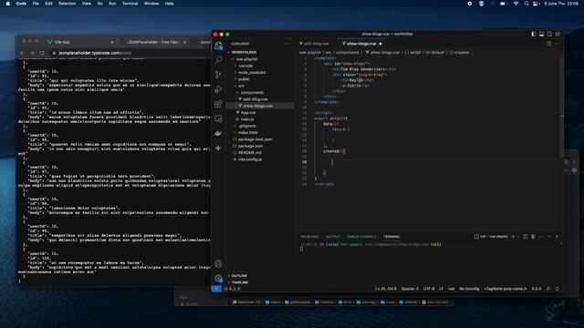Open the customize layout icon in the title bar

[558, 34]
